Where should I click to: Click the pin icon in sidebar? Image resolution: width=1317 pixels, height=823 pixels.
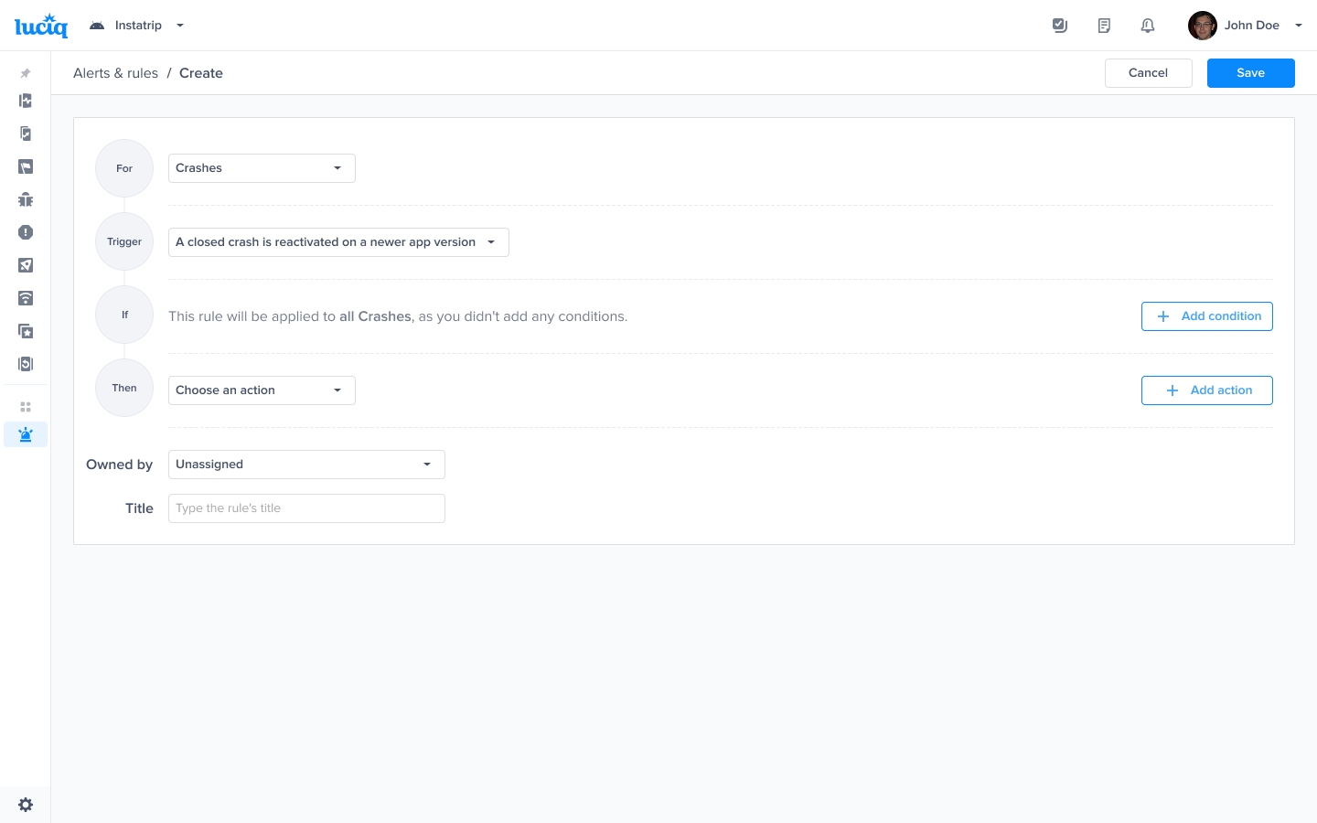tap(26, 73)
